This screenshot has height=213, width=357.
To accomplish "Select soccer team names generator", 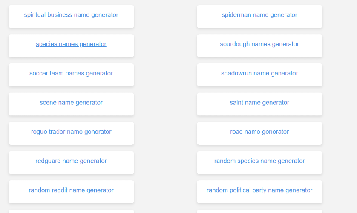I will [x=71, y=74].
